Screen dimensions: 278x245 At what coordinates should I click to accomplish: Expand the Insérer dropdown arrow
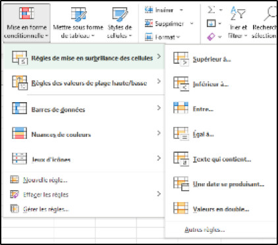[x=181, y=10]
